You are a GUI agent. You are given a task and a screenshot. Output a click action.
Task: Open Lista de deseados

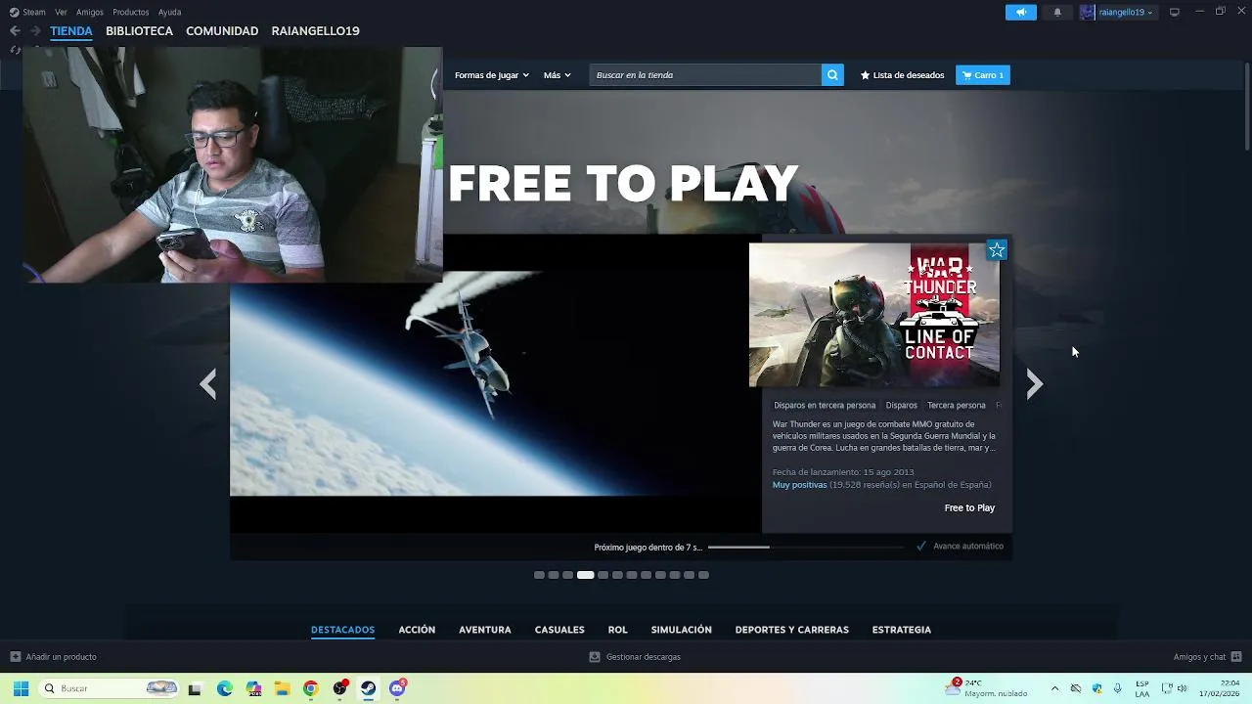(x=902, y=75)
